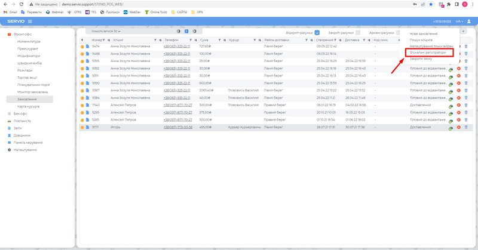Click the SERVIO hamburger menu icon

coord(30,21)
